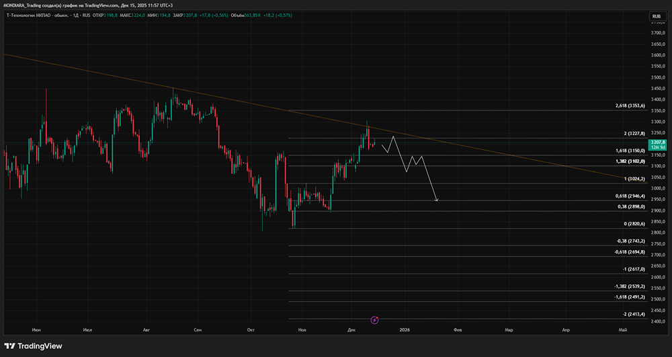Image resolution: width=672 pixels, height=357 pixels.
Task: Click the 3600,0 tick on price axis
Action: (658, 55)
